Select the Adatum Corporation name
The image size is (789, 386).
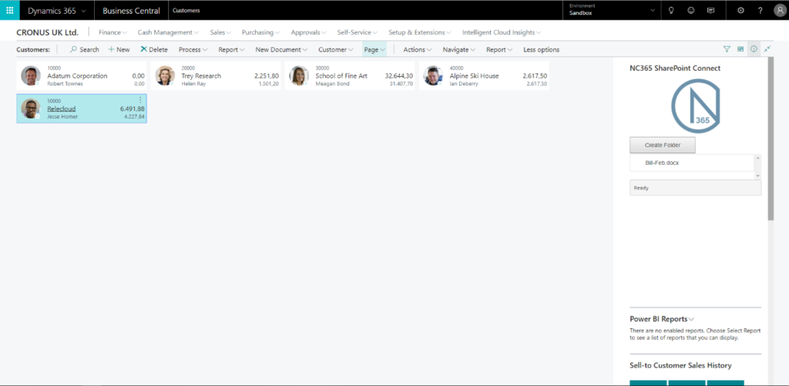[x=77, y=76]
